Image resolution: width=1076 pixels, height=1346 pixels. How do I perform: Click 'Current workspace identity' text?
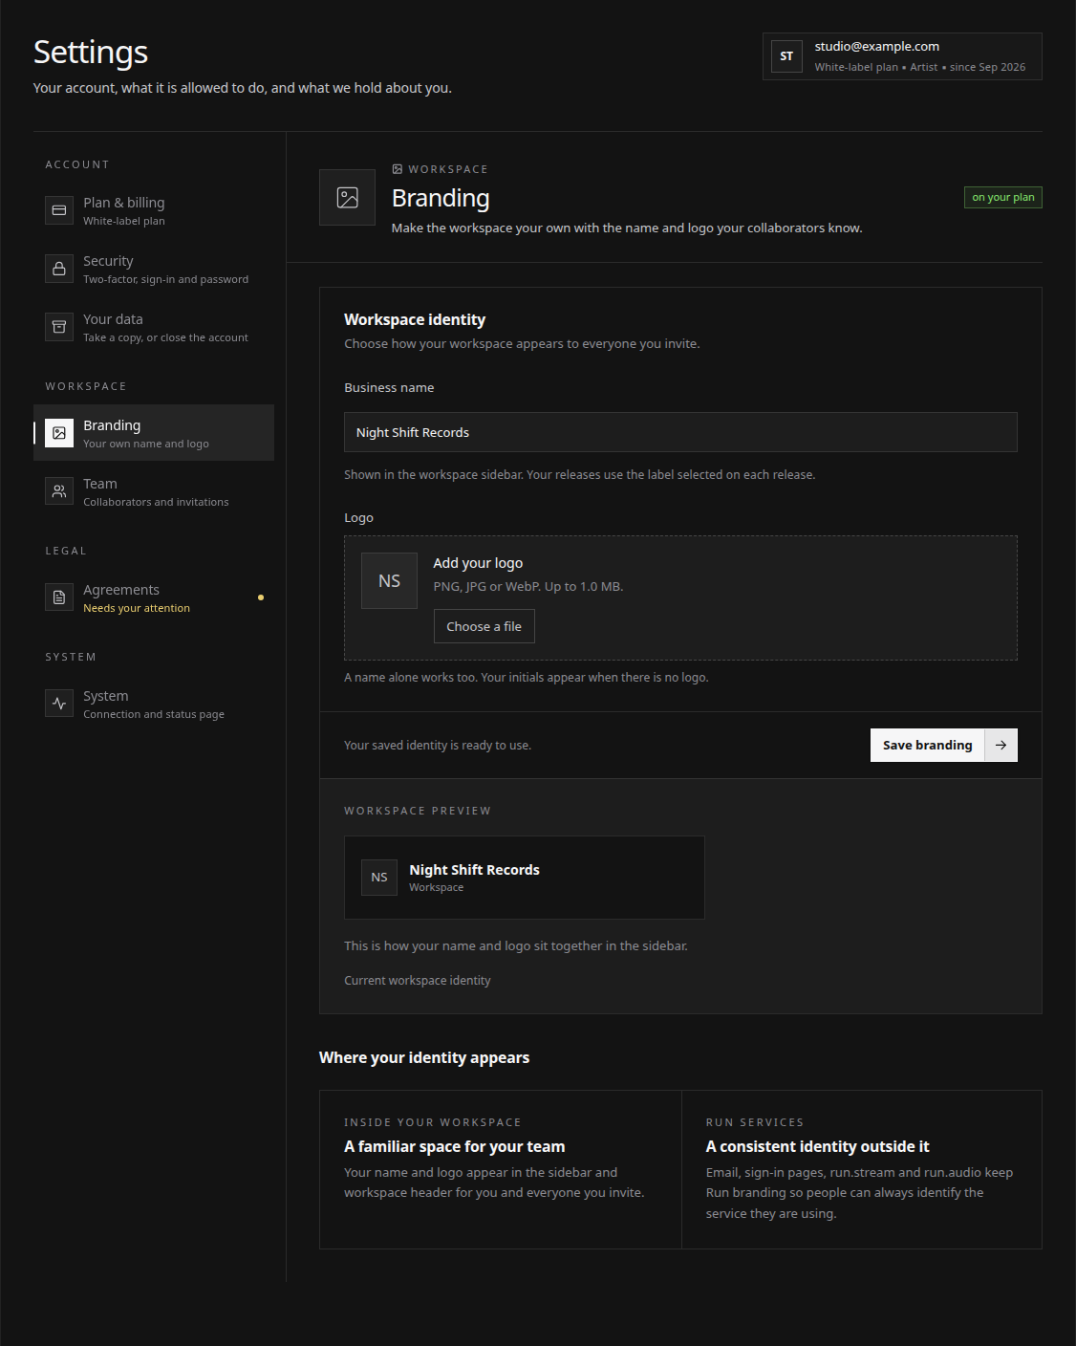[x=417, y=981]
